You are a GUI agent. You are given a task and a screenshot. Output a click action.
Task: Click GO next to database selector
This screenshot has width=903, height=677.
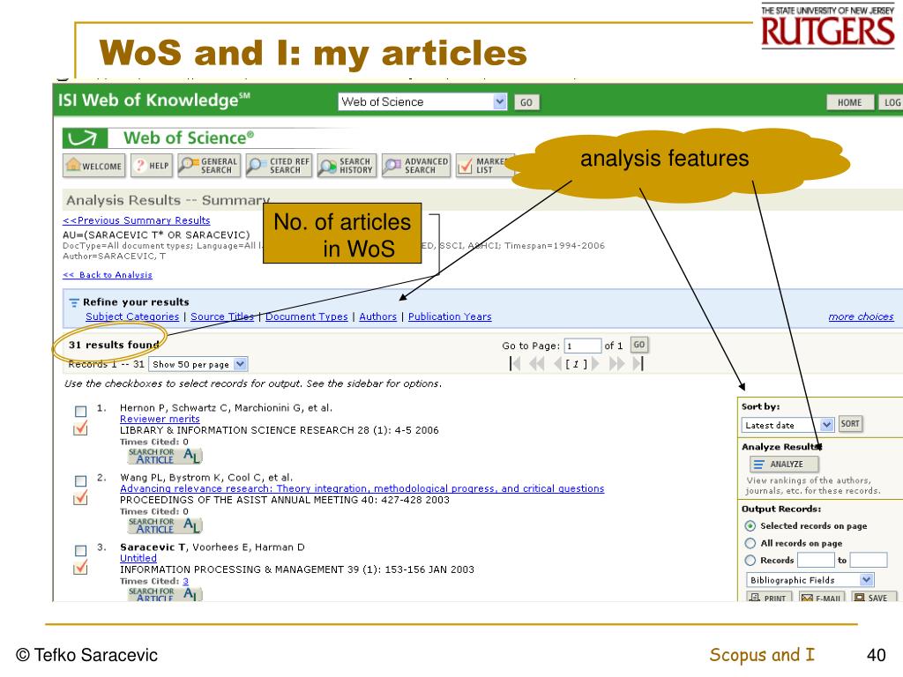[526, 102]
